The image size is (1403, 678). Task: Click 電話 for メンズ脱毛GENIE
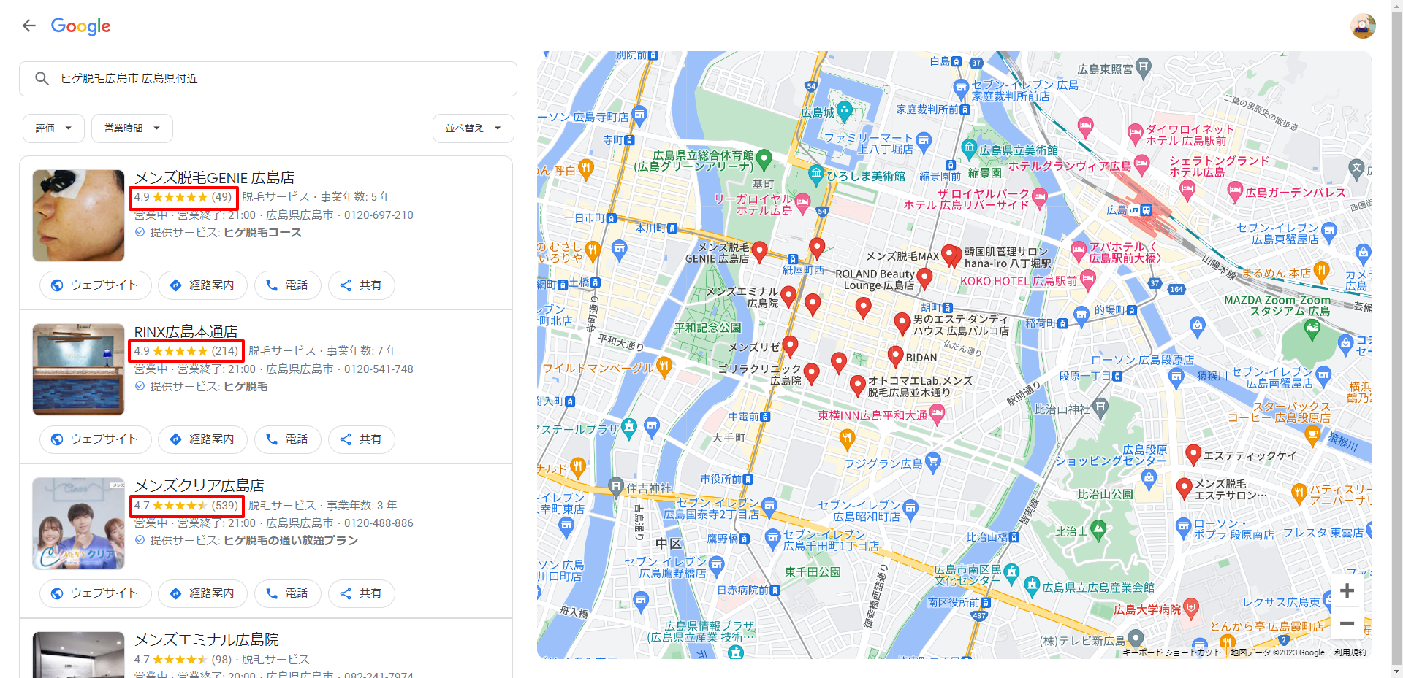(287, 285)
